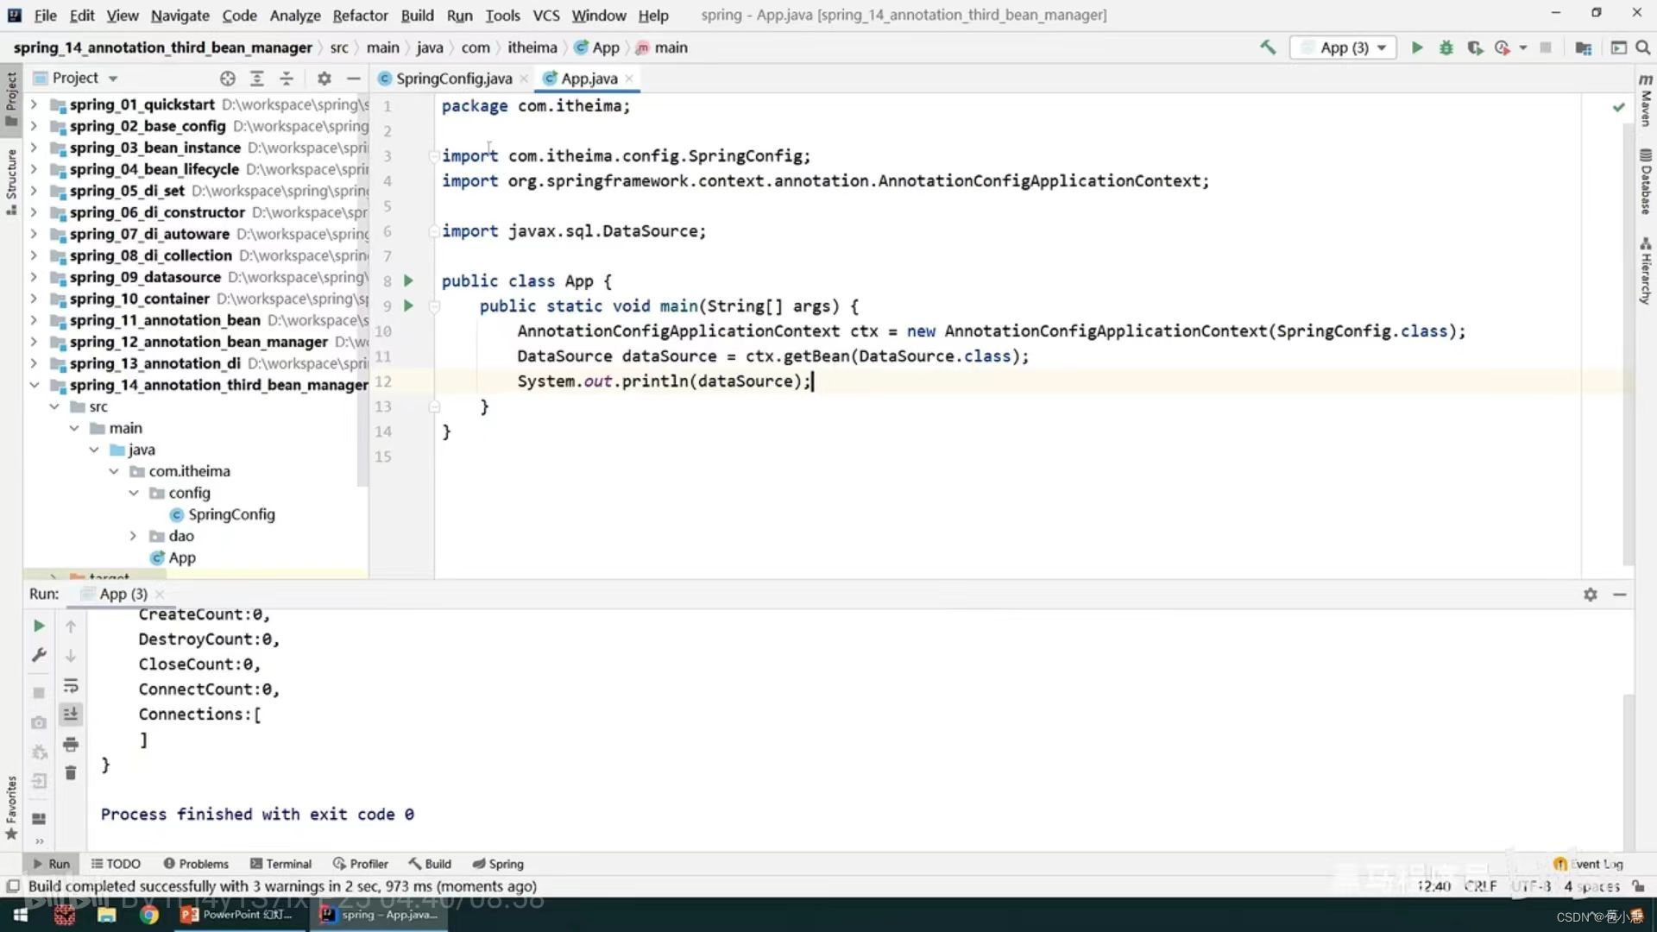Click the CRLF line separator widget

point(1480,886)
